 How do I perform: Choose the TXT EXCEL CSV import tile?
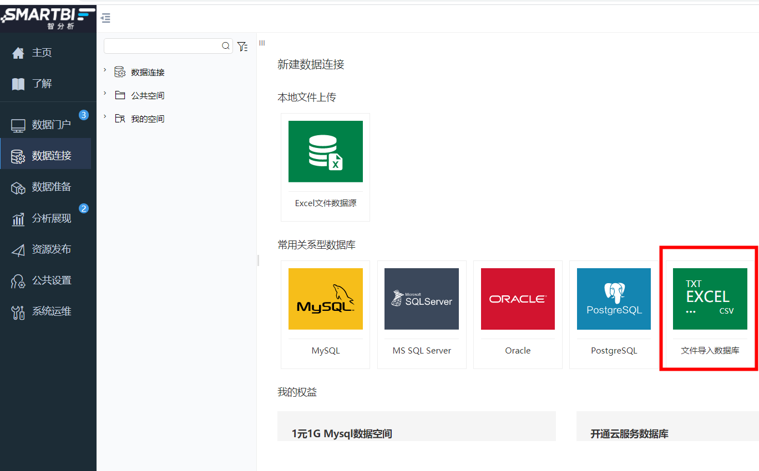[x=710, y=299]
